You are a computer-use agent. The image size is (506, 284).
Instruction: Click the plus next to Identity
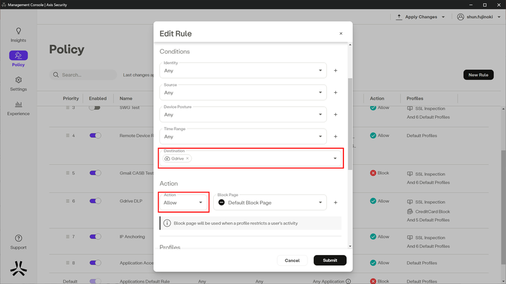click(x=335, y=71)
